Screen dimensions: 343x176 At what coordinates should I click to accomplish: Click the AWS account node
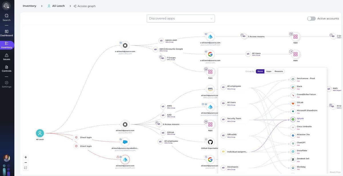pos(210,89)
